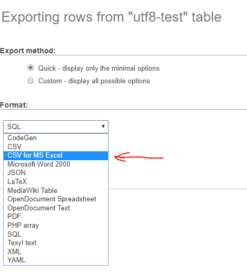
Task: Pick OpenDocument Spreadsheet format
Action: (56, 199)
